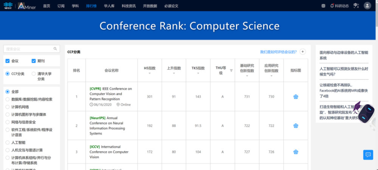Click the CVPR date 06/16/2020
Image resolution: width=378 pixels, height=170 pixels.
coord(104,105)
